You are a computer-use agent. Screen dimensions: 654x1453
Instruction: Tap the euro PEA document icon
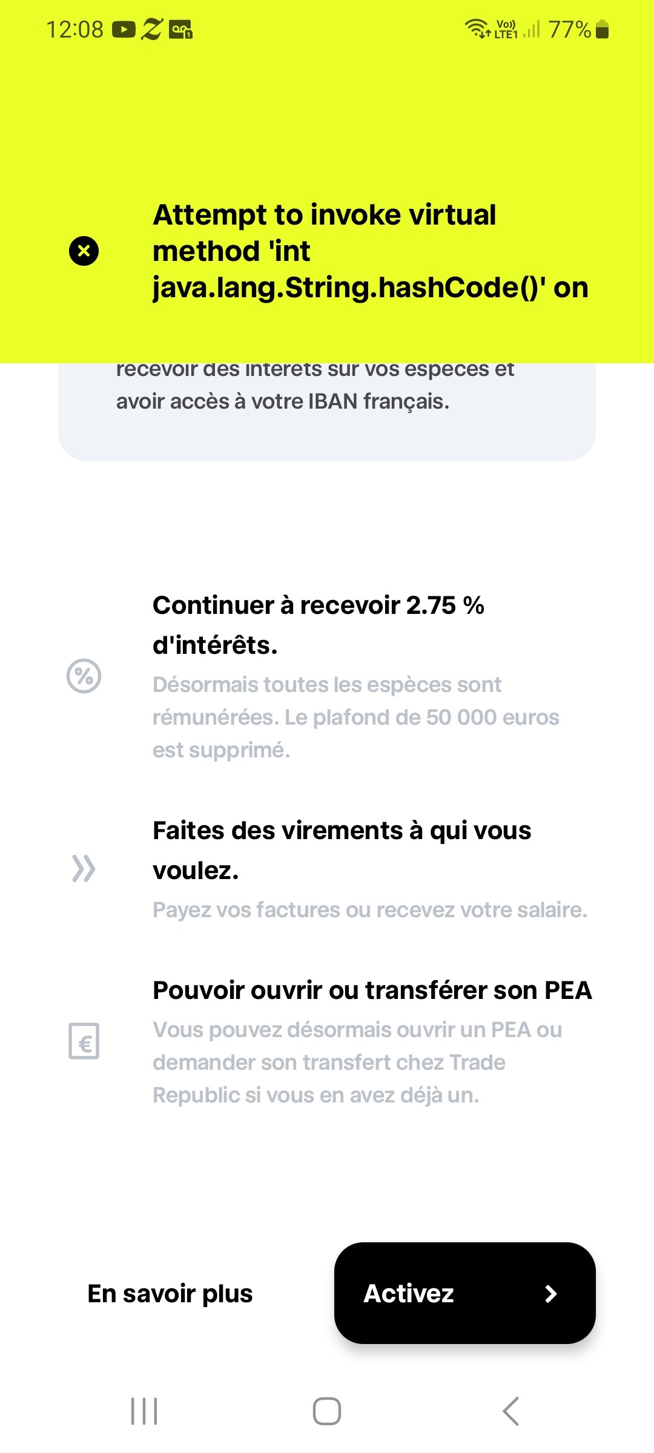(x=84, y=1041)
